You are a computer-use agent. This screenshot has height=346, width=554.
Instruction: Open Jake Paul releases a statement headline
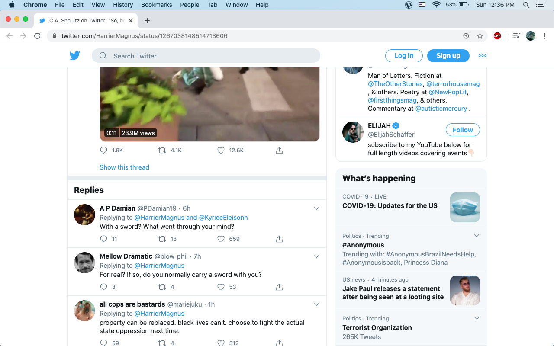coord(393,293)
